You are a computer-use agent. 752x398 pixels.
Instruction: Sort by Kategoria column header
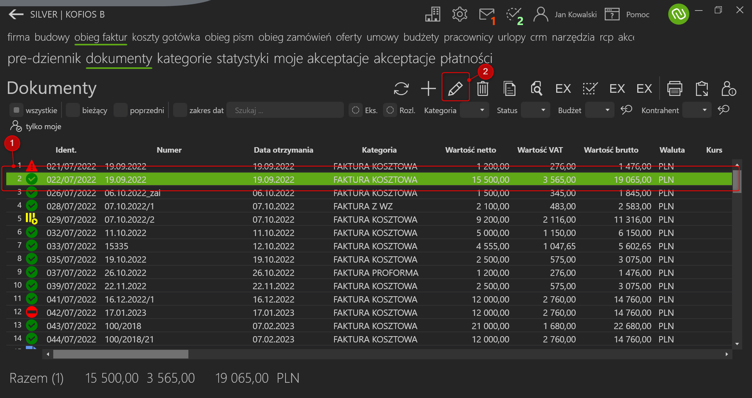[x=379, y=150]
